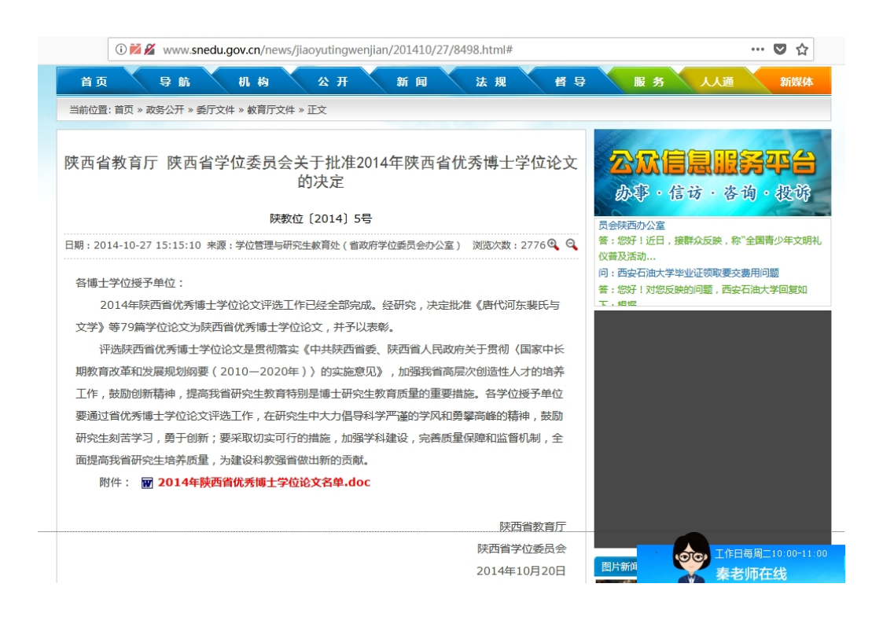Click the zoom out magnifier icon
Screen dimensions: 883x624
(572, 244)
